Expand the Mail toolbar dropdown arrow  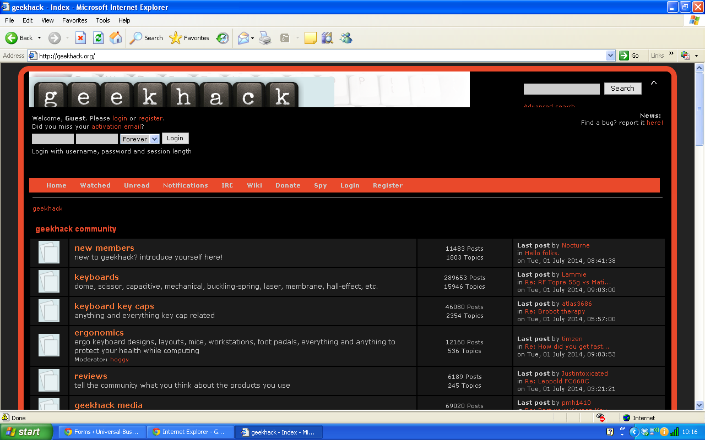coord(252,38)
